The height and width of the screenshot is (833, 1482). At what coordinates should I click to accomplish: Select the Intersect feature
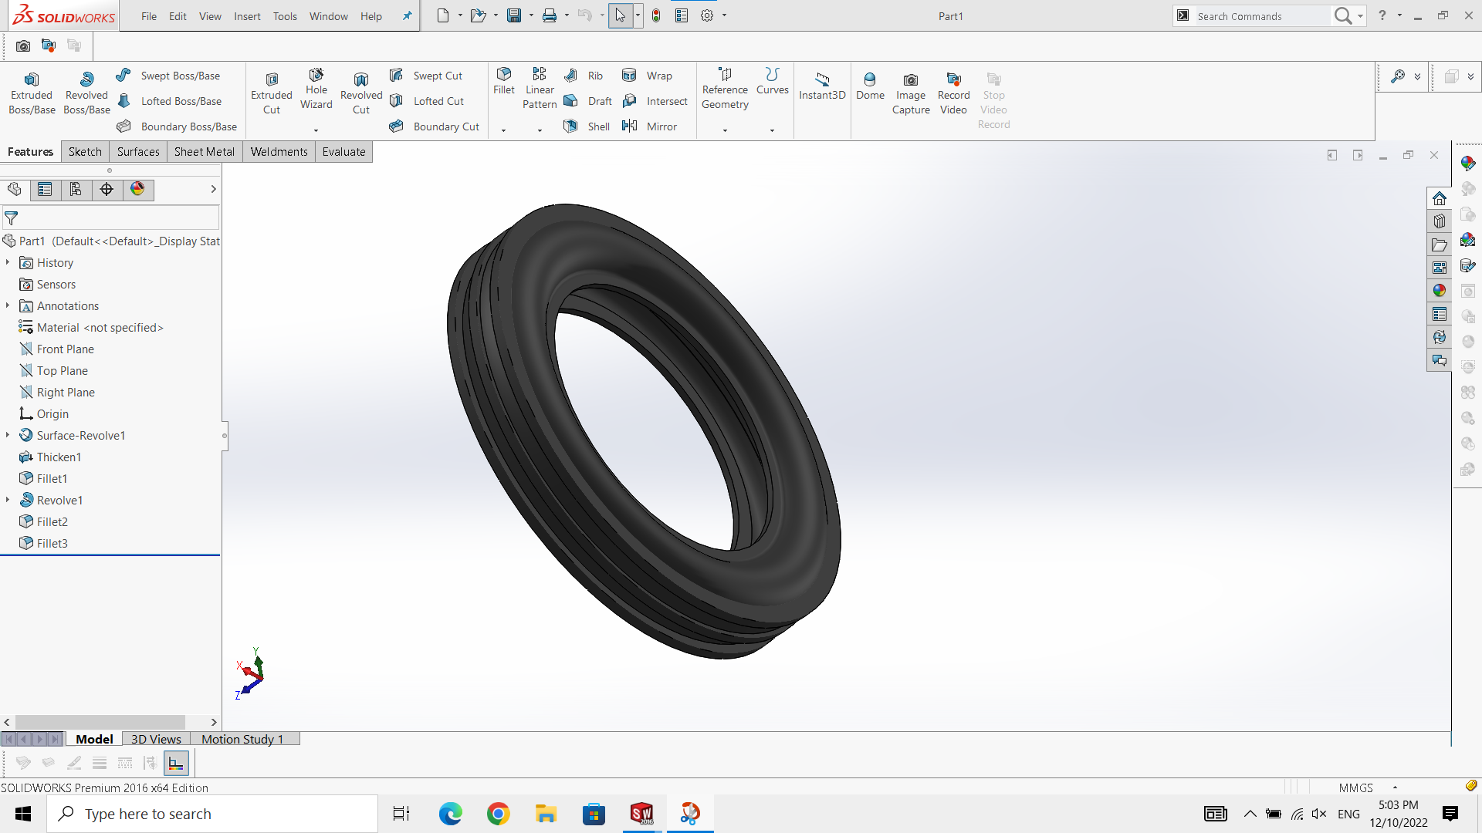pyautogui.click(x=655, y=101)
